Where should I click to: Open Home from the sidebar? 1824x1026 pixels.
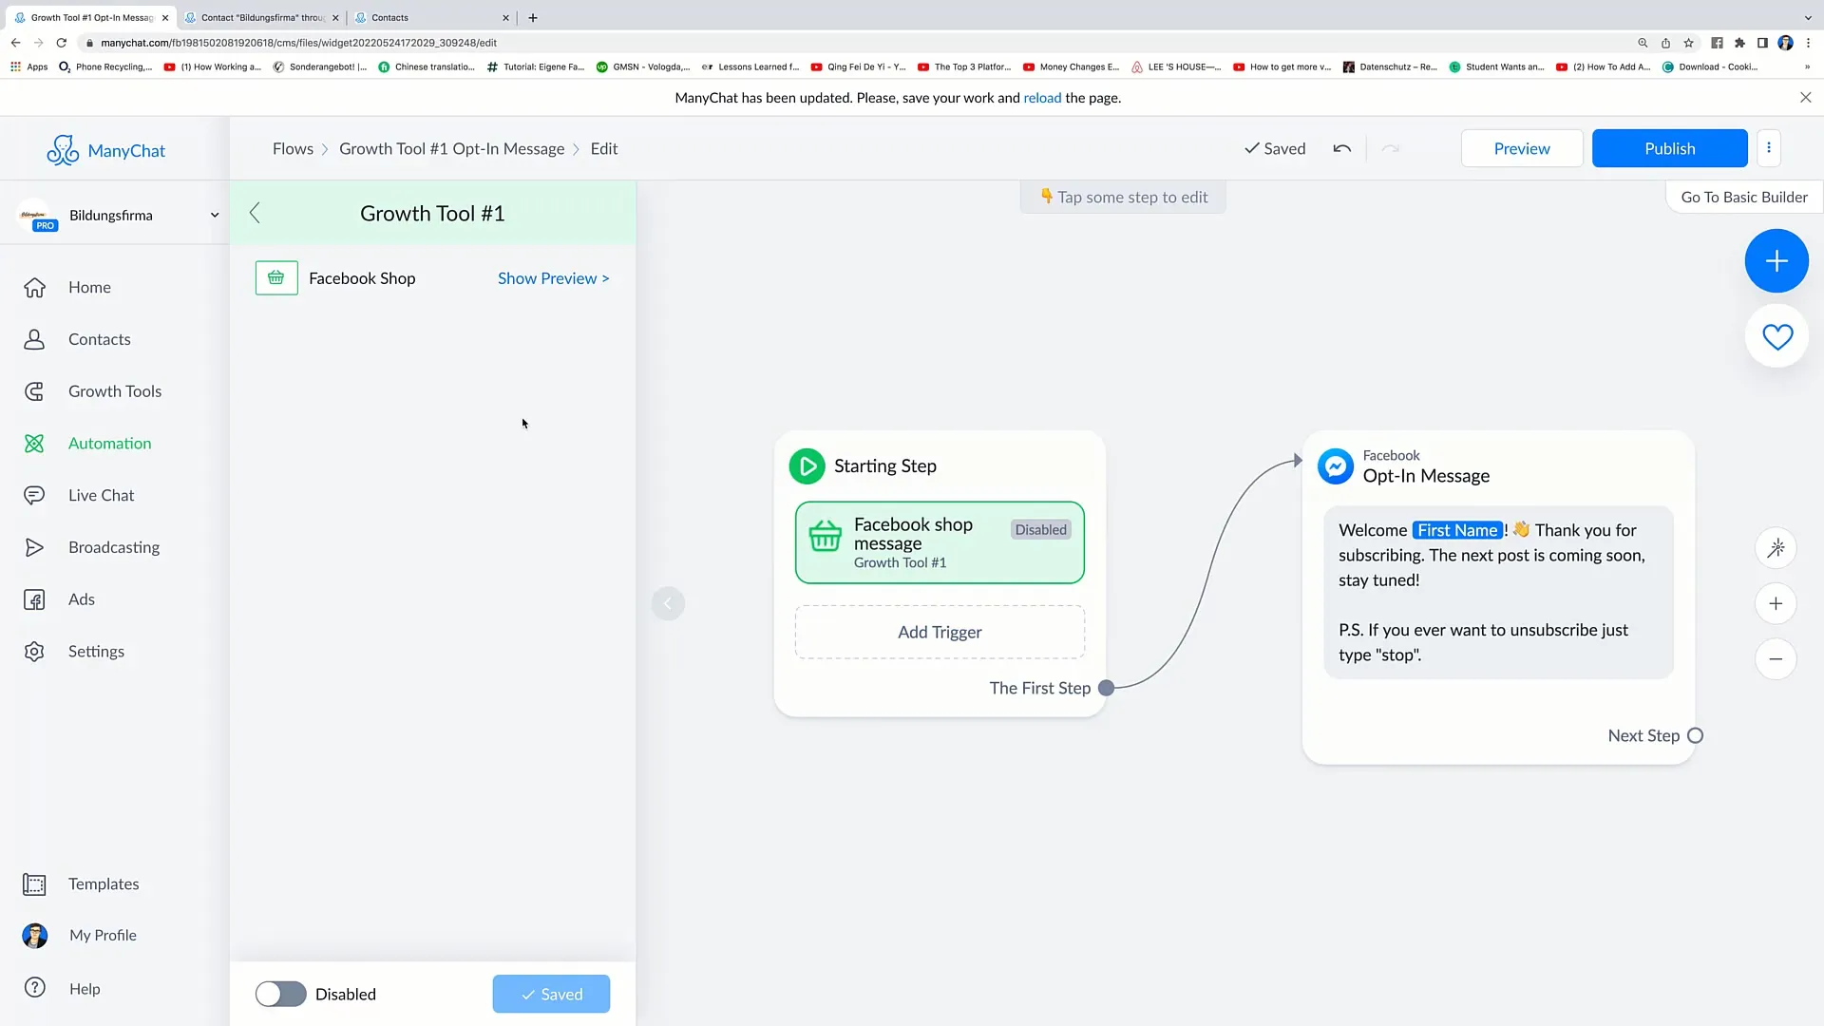(x=89, y=287)
